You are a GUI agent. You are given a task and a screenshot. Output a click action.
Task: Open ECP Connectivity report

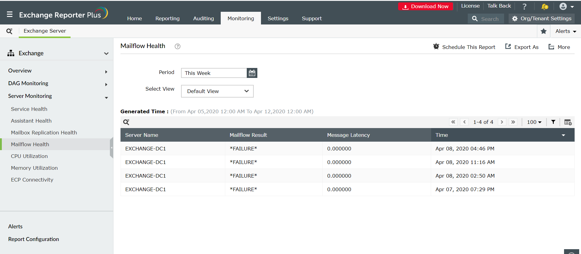[32, 180]
